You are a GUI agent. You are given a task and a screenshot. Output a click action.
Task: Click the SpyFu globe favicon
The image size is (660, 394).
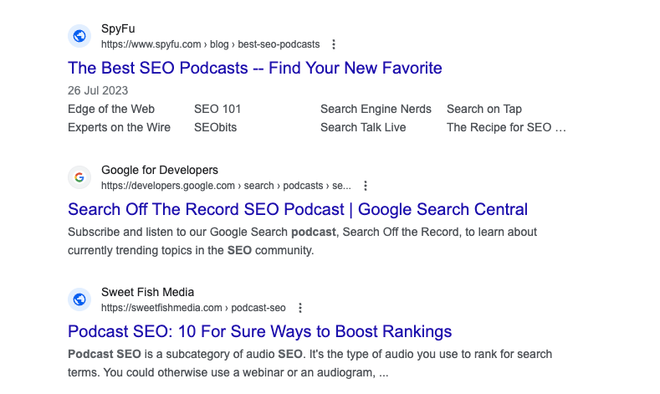[x=79, y=36]
